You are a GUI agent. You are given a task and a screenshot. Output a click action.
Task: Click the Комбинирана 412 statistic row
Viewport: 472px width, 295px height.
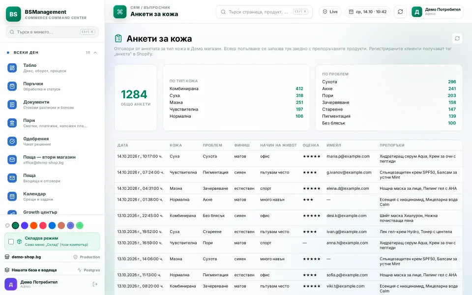(x=236, y=88)
